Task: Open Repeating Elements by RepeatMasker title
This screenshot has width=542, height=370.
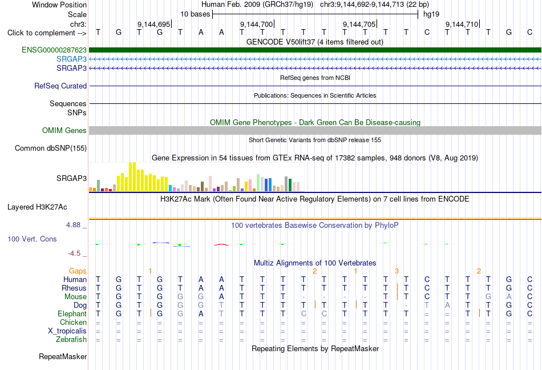Action: [x=316, y=348]
